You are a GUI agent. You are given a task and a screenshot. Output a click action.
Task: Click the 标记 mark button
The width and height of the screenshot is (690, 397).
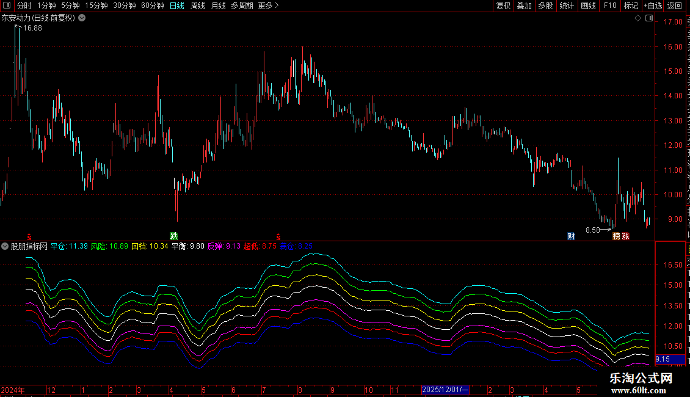631,5
